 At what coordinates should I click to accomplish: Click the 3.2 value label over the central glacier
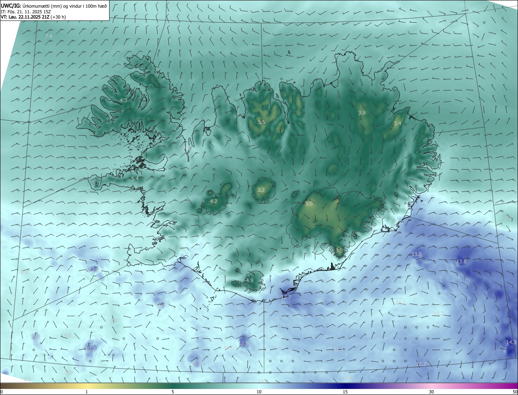pyautogui.click(x=261, y=190)
